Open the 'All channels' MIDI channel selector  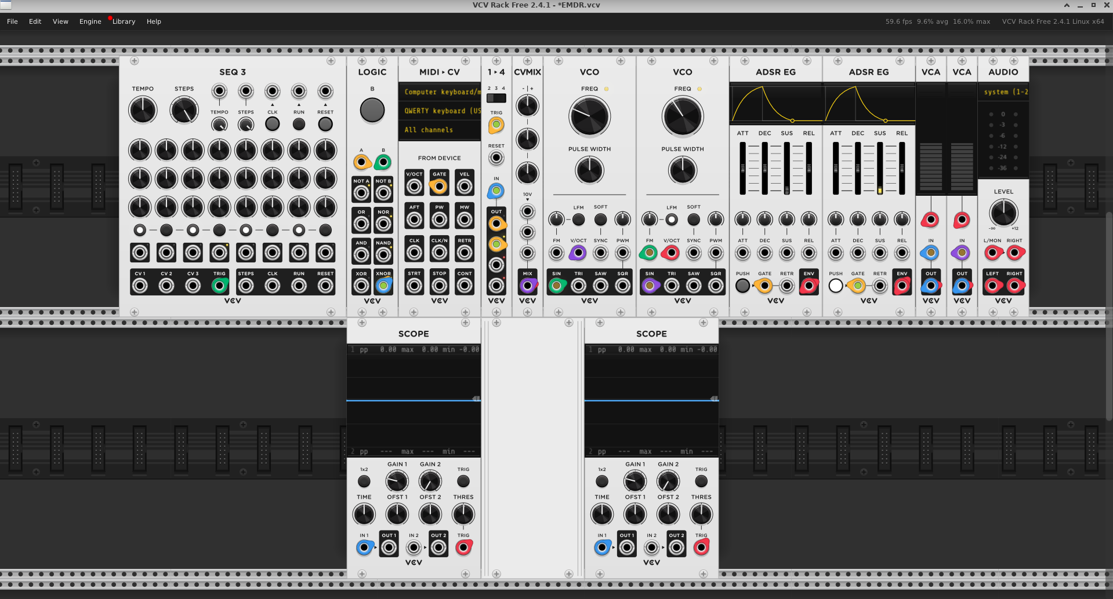click(440, 130)
